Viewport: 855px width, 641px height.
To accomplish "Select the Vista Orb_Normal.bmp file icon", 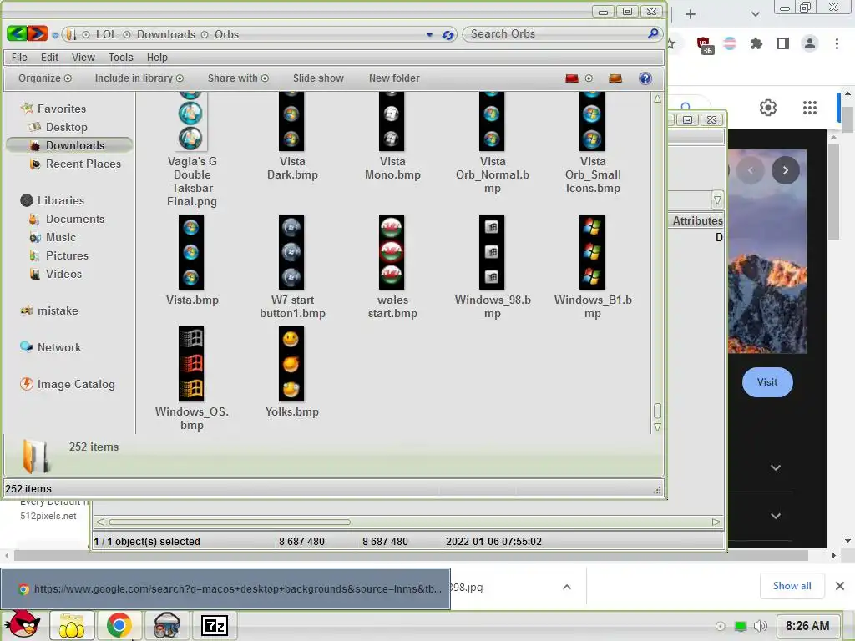I will click(492, 121).
